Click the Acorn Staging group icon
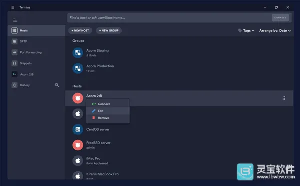Screen dimensions: 300x186 (78, 53)
